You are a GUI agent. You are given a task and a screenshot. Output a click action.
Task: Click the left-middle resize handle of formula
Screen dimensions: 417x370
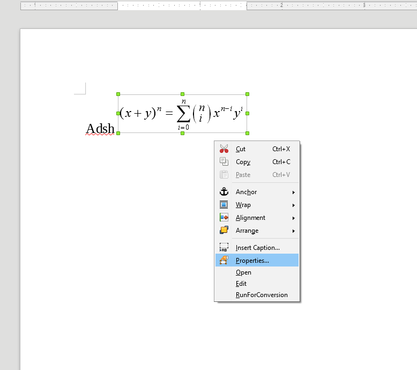coord(118,113)
